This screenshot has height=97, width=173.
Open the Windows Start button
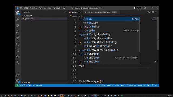pos(2,96)
